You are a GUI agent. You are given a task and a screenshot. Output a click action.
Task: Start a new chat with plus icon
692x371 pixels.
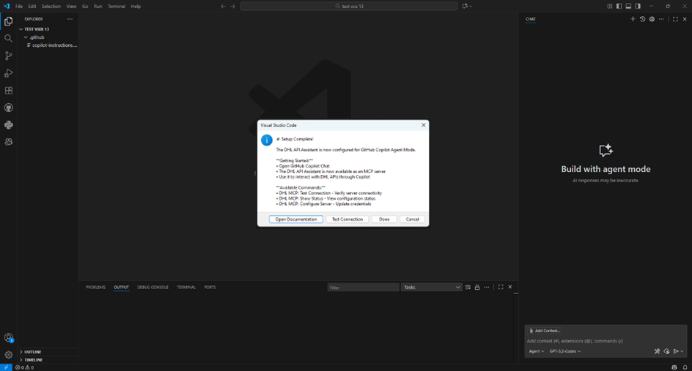pos(633,19)
